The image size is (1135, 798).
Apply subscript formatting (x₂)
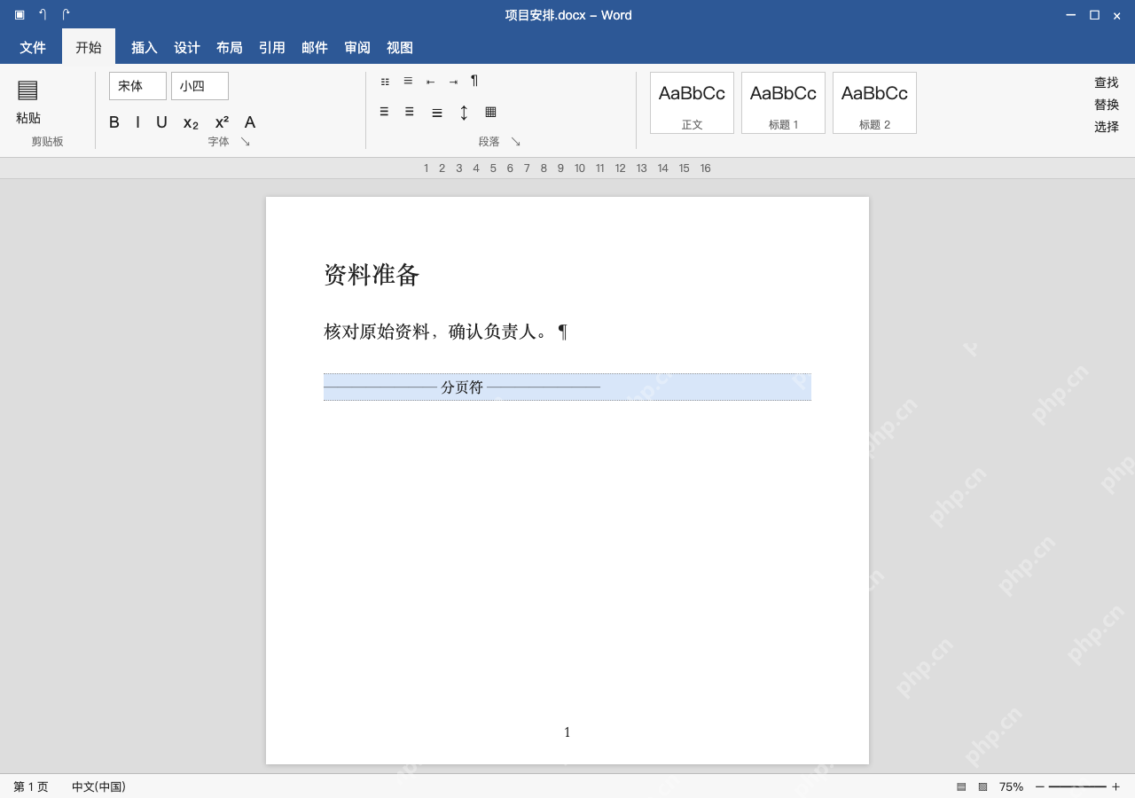click(191, 122)
